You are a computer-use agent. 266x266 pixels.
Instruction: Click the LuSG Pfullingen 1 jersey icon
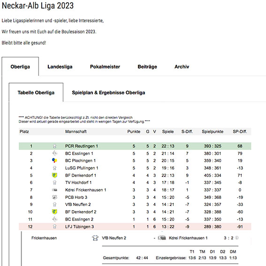coord(54,168)
